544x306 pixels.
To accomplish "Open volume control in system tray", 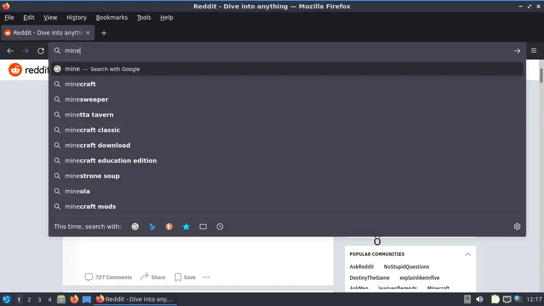I will point(479,299).
